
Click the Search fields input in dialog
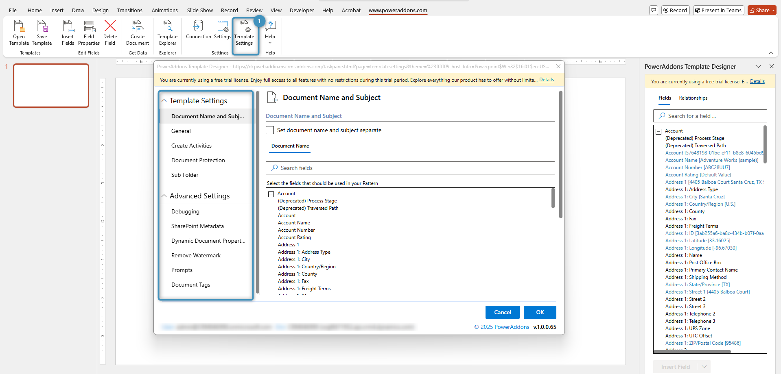click(x=410, y=168)
